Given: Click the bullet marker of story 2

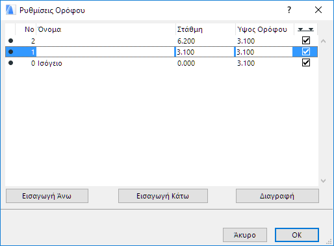Looking at the screenshot, I should coord(10,40).
